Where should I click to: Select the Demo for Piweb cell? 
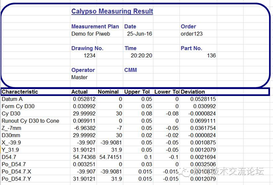(x=91, y=33)
